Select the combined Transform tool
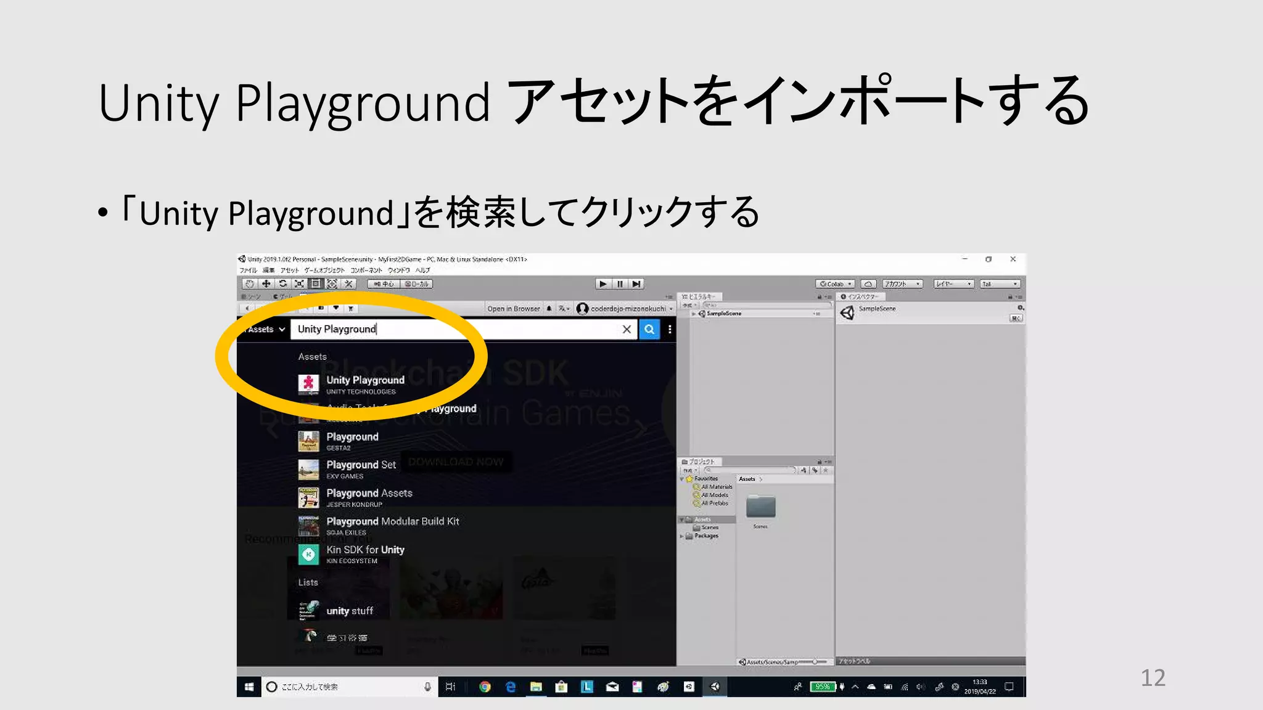 tap(332, 284)
